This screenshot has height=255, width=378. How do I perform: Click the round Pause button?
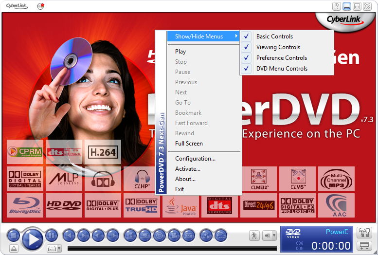coord(52,235)
